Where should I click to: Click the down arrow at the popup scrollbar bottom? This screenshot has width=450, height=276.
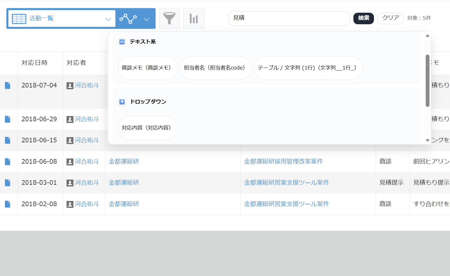click(x=427, y=140)
